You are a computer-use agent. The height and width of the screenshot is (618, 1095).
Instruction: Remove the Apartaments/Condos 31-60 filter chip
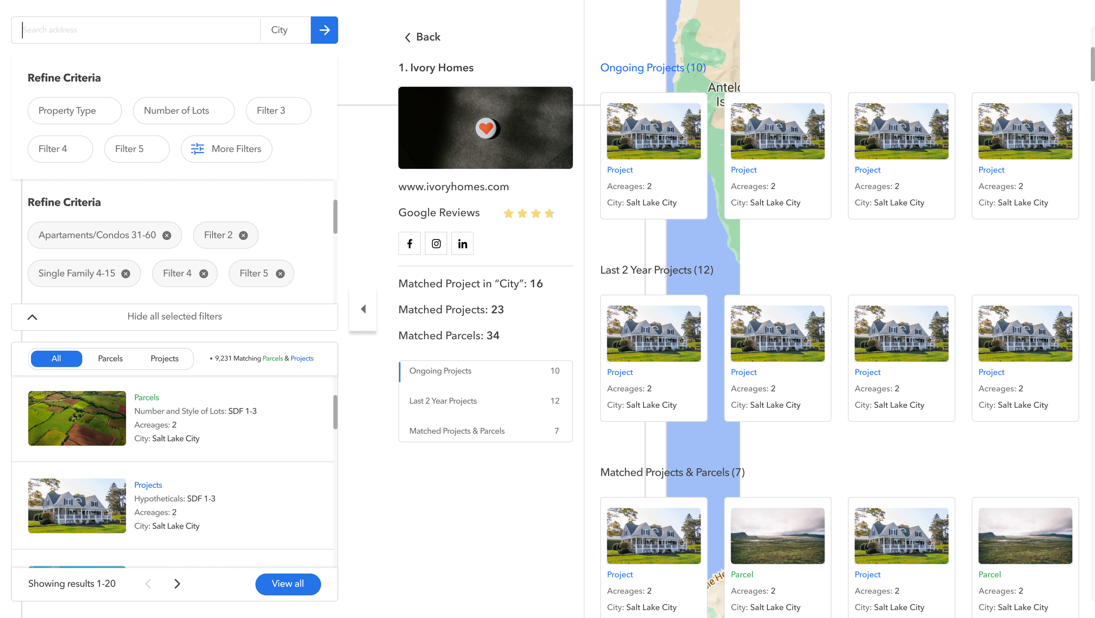tap(167, 235)
